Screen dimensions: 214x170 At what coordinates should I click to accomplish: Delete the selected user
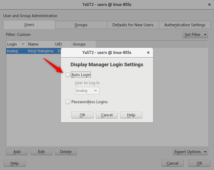pyautogui.click(x=66, y=152)
